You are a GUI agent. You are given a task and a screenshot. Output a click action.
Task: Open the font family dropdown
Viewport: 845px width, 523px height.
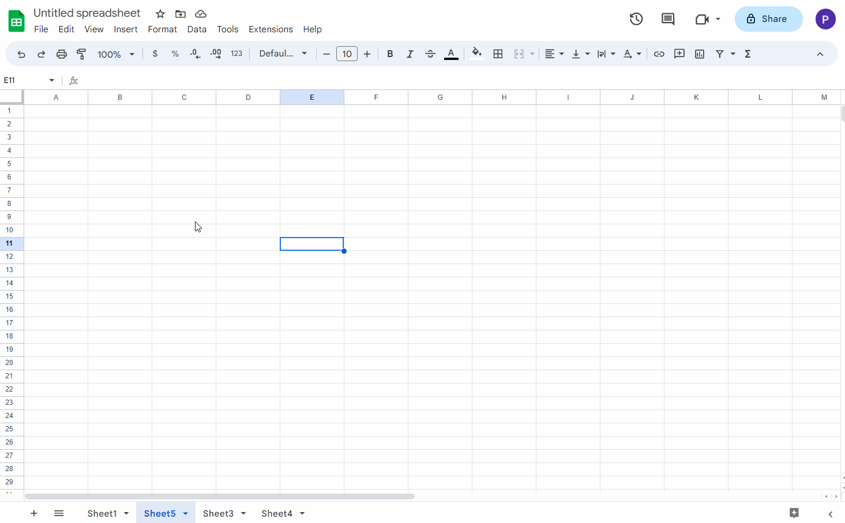click(283, 54)
